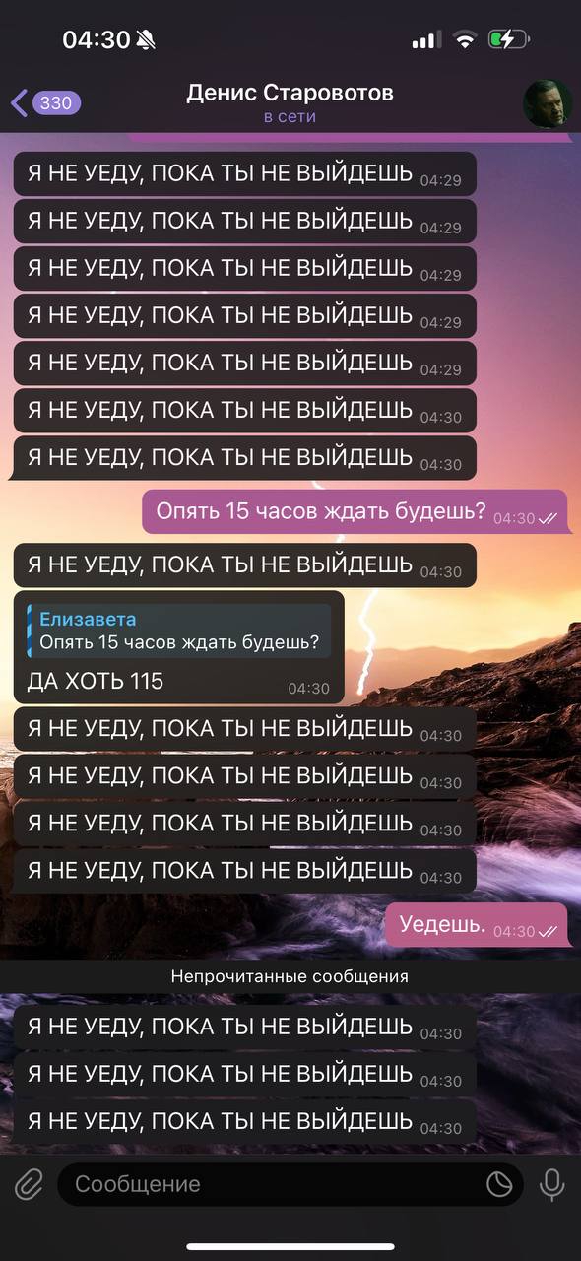Tap the battery charging indicator in status bar
581x1261 pixels.
(509, 39)
